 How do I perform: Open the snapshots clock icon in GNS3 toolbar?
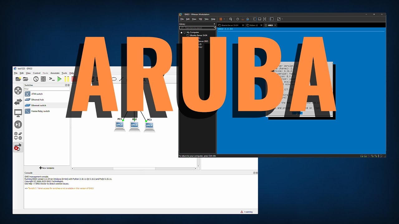click(36, 79)
